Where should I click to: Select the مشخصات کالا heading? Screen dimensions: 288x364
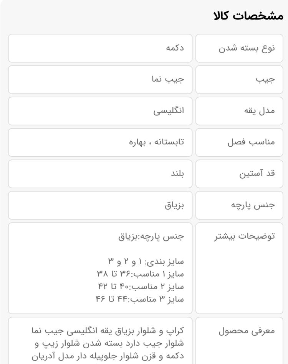(248, 16)
